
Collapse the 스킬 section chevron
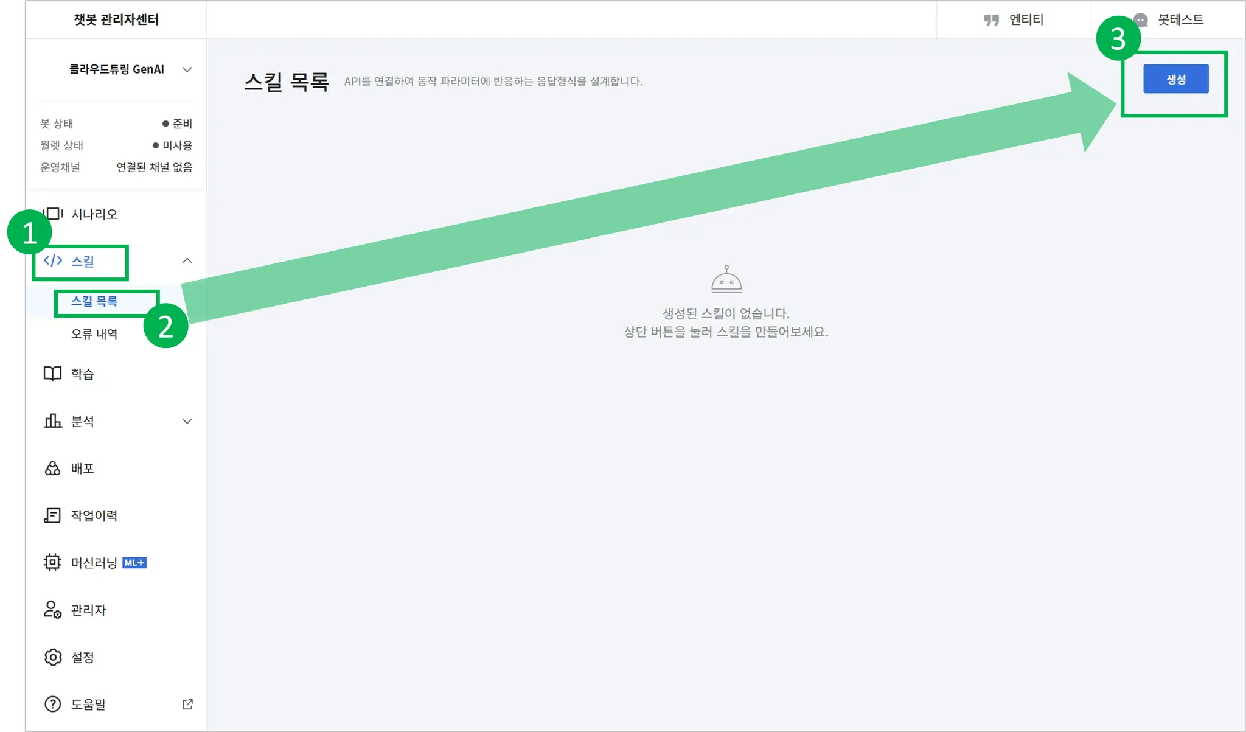[187, 260]
